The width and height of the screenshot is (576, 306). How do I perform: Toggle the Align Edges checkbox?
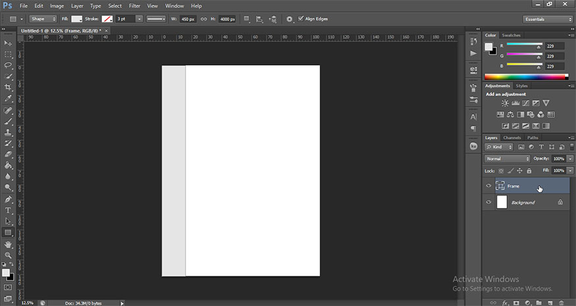301,18
